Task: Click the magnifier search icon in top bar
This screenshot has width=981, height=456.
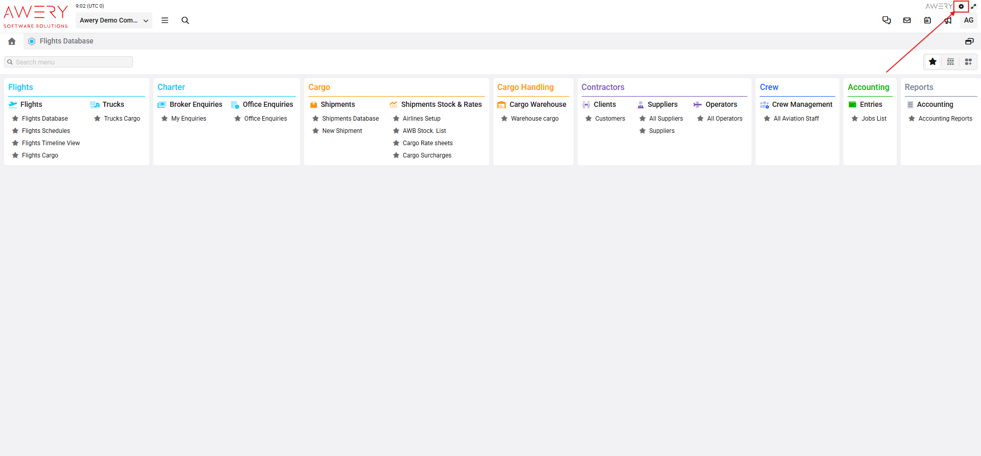Action: click(x=185, y=20)
